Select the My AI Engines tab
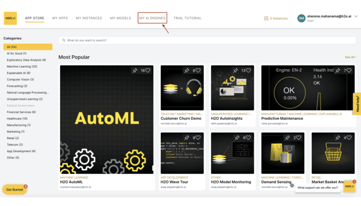The height and width of the screenshot is (206, 361). click(152, 18)
